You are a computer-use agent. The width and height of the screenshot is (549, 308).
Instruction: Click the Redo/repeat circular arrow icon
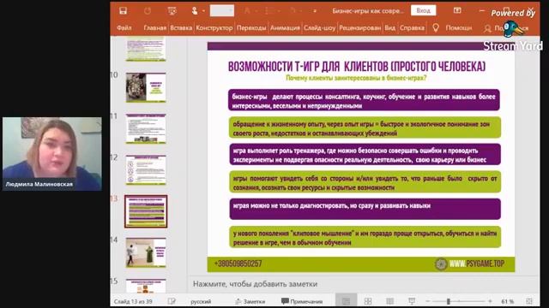148,11
